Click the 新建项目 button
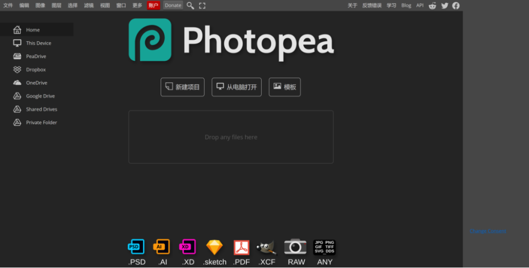The width and height of the screenshot is (529, 268). [x=183, y=87]
